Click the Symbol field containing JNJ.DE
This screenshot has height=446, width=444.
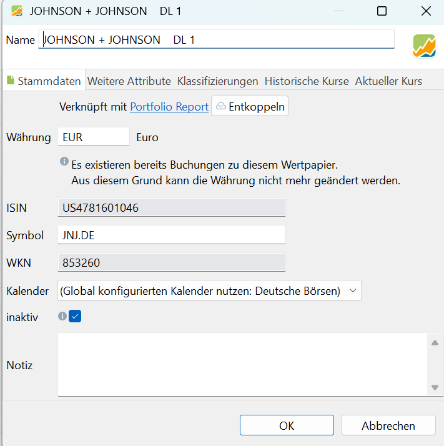point(172,235)
